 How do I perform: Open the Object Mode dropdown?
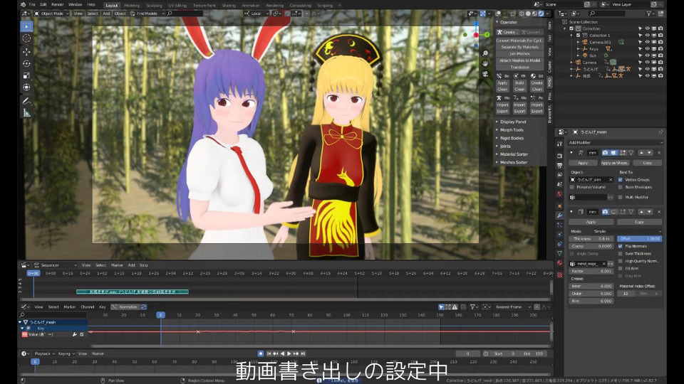click(51, 14)
